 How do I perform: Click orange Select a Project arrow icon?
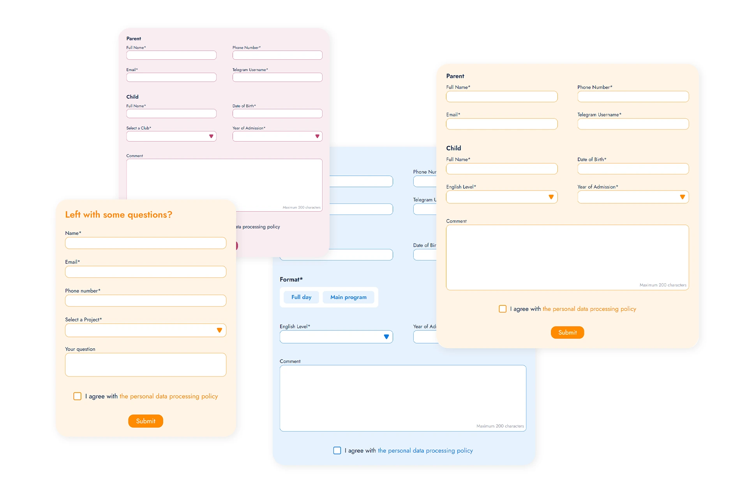pos(219,330)
